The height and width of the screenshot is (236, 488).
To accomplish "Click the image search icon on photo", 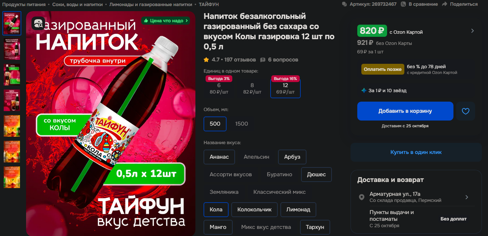I will tap(38, 23).
